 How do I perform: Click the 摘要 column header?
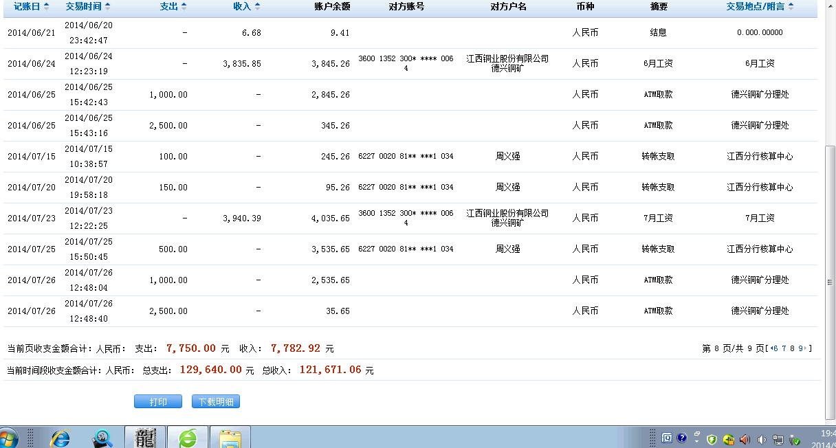[x=658, y=6]
